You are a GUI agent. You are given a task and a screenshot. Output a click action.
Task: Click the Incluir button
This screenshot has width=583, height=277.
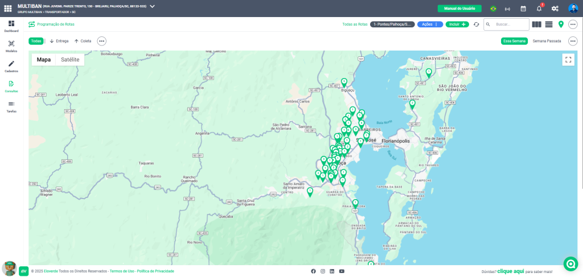pos(457,24)
